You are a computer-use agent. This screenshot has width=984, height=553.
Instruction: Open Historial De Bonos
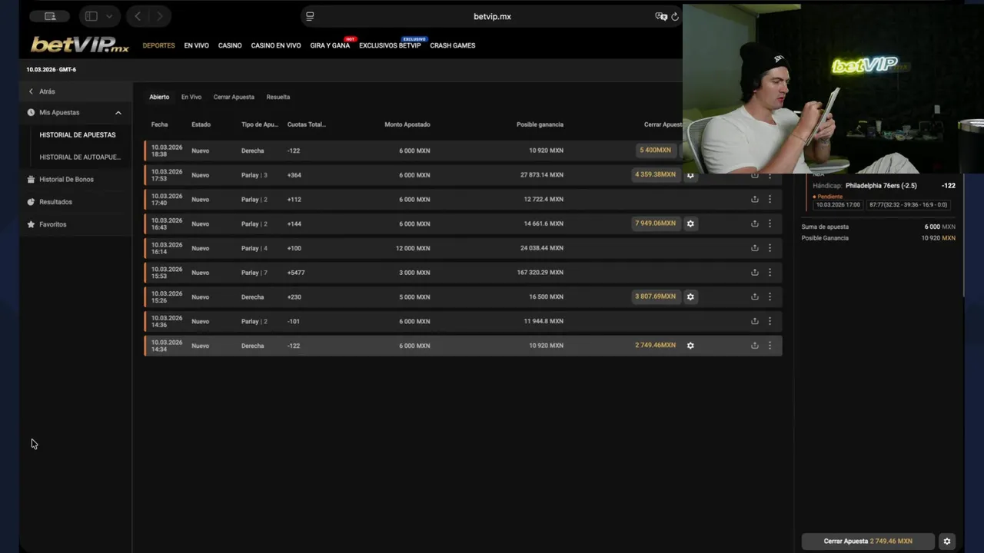[x=66, y=179]
